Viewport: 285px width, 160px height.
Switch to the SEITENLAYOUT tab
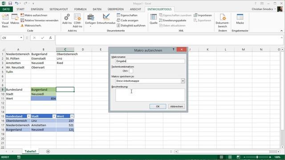coord(59,9)
